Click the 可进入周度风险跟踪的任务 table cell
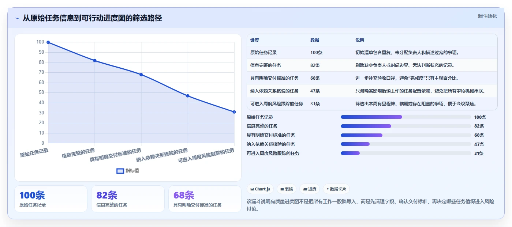This screenshot has height=227, width=512. [x=277, y=104]
